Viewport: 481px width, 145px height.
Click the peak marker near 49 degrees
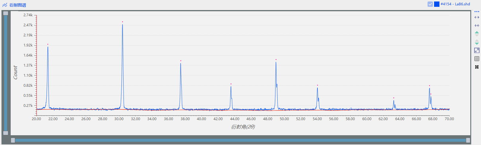[x=276, y=60]
